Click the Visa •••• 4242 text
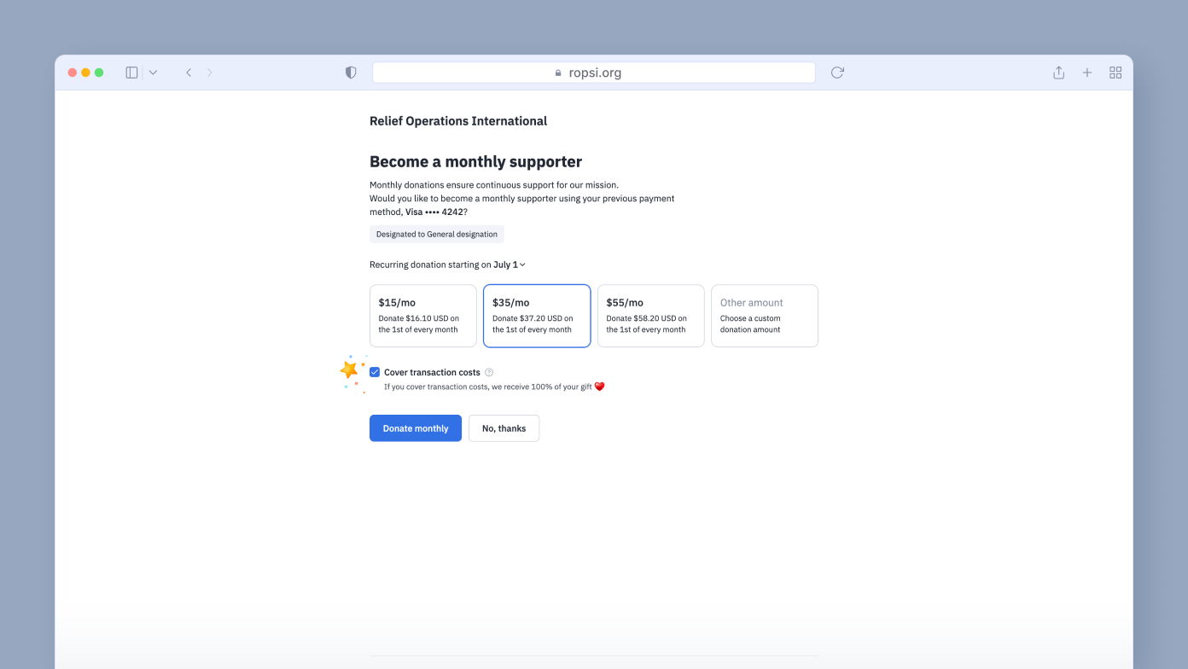This screenshot has height=669, width=1188. click(434, 212)
